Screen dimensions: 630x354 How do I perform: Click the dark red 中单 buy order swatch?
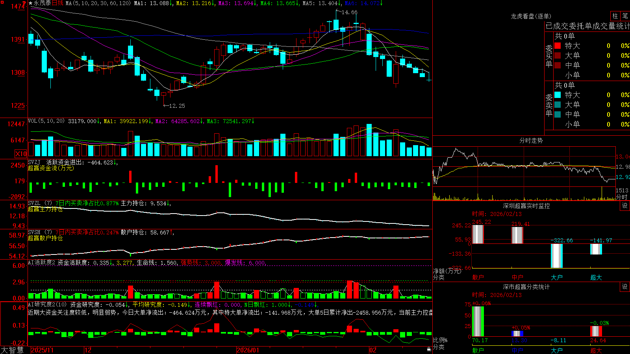558,65
